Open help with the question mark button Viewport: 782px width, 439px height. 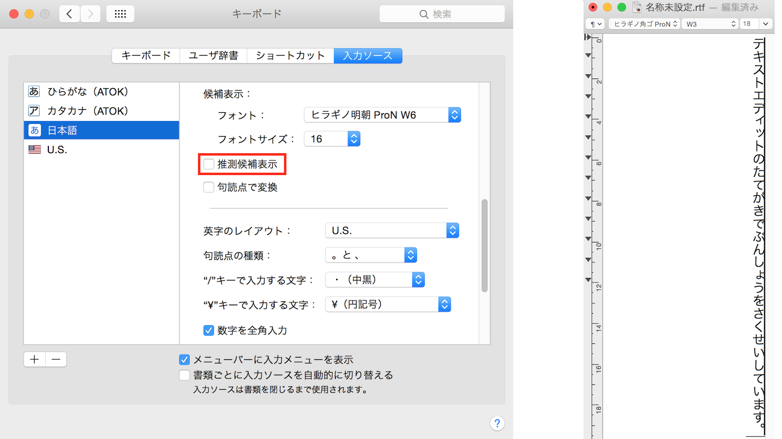pos(497,423)
